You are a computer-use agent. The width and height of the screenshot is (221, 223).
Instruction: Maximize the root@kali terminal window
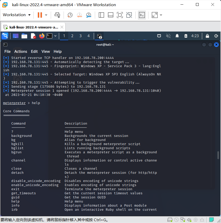pyautogui.click(x=210, y=45)
